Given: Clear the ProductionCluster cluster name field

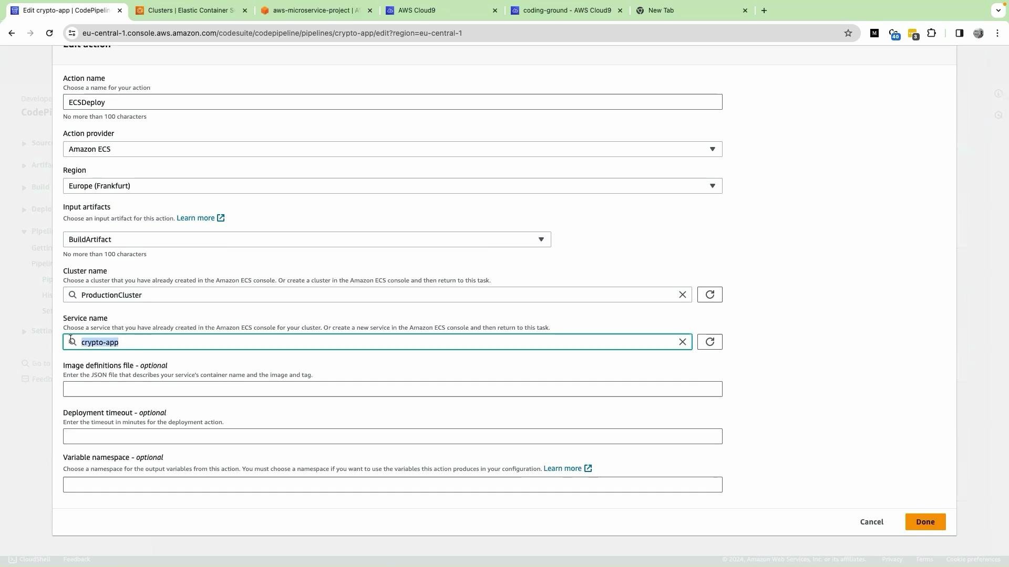Looking at the screenshot, I should pos(682,295).
